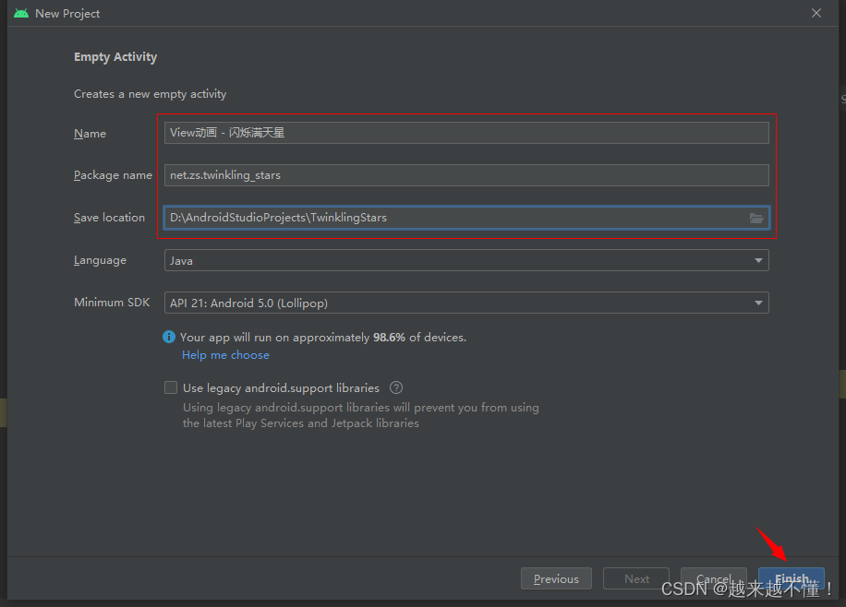The height and width of the screenshot is (607, 846).
Task: Click the Help me choose link
Action: pos(225,355)
